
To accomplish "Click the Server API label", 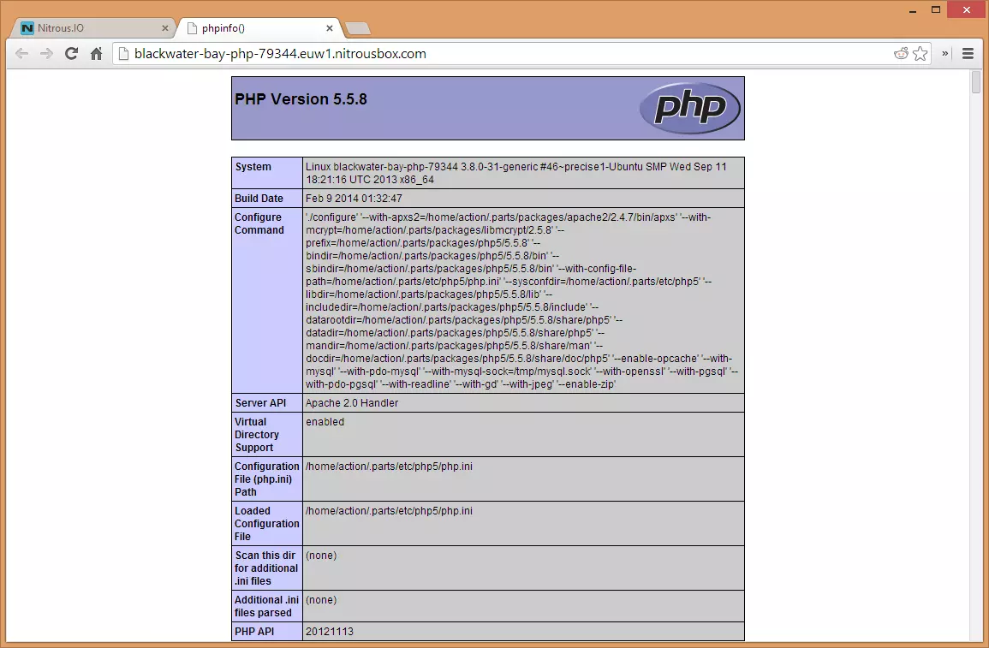I will pyautogui.click(x=260, y=403).
